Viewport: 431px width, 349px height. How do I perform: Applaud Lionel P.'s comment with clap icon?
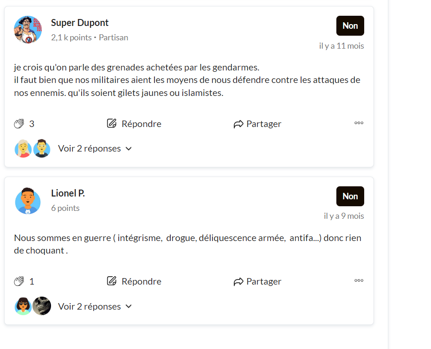click(19, 281)
